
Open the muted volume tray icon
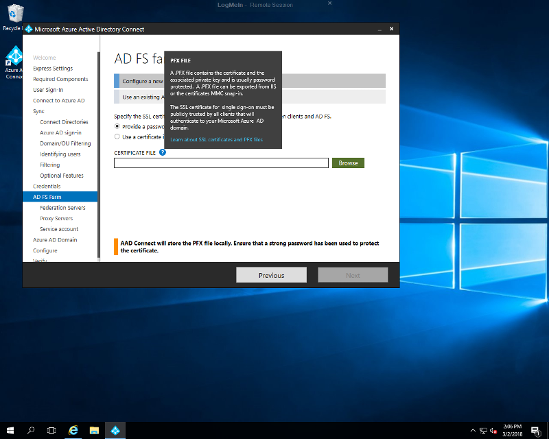[x=493, y=431]
